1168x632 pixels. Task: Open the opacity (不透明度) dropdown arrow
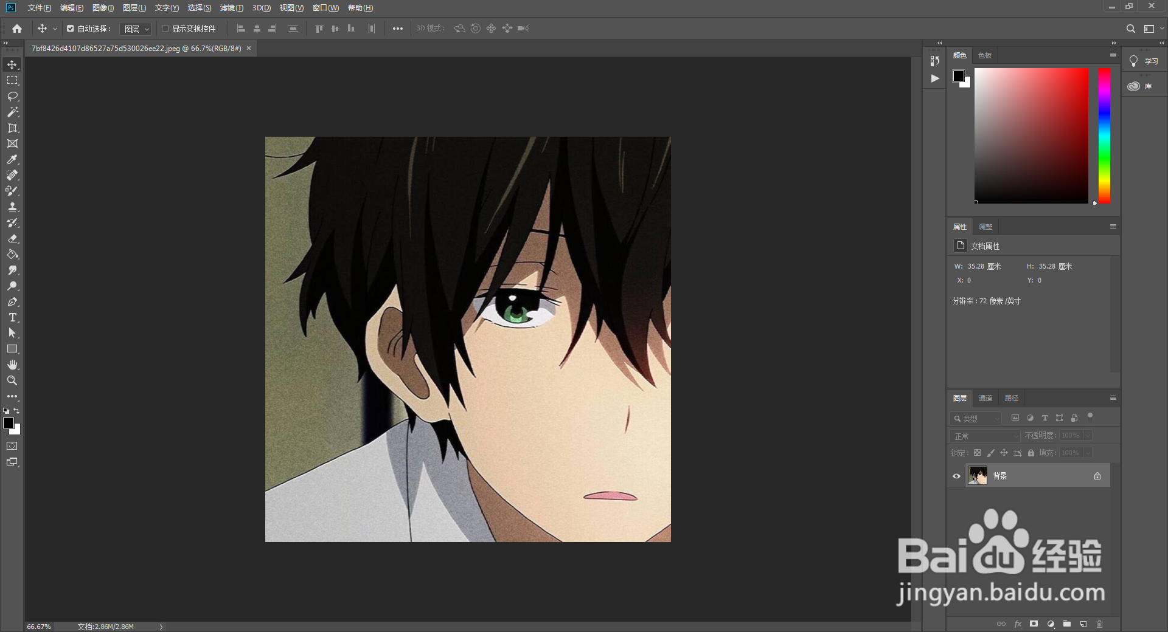click(x=1088, y=435)
